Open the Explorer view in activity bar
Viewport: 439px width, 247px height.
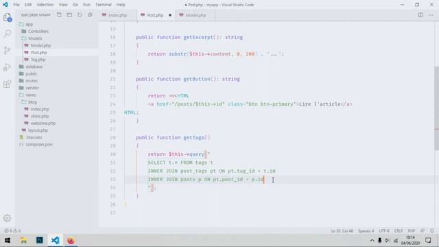pos(8,17)
